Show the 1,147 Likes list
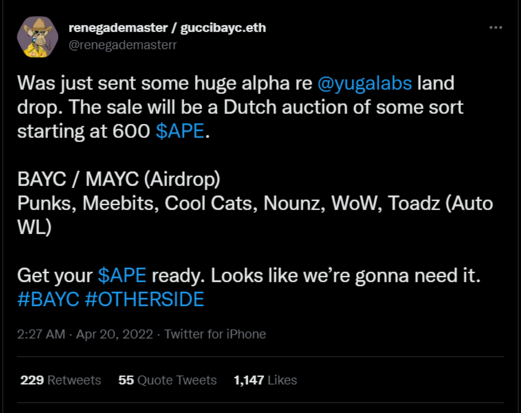 coord(265,380)
